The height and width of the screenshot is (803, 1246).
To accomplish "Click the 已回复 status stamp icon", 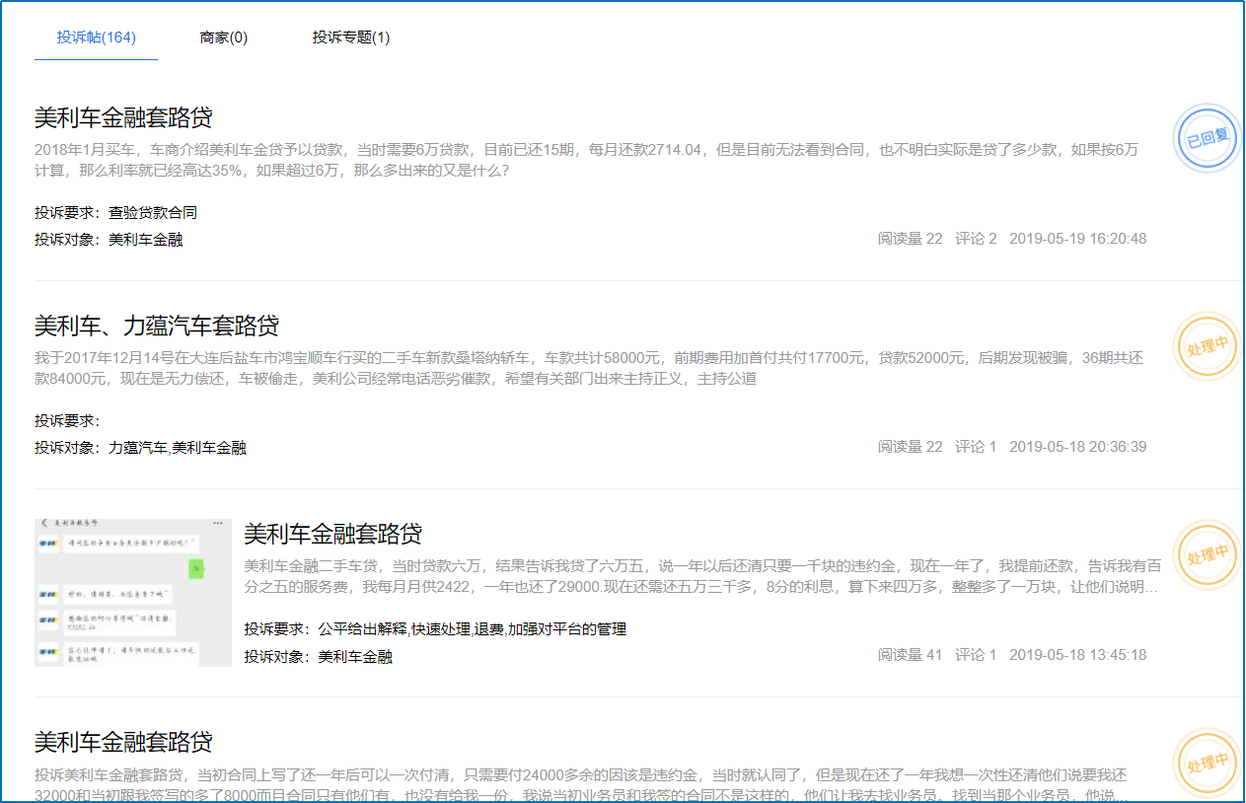I will coord(1207,137).
